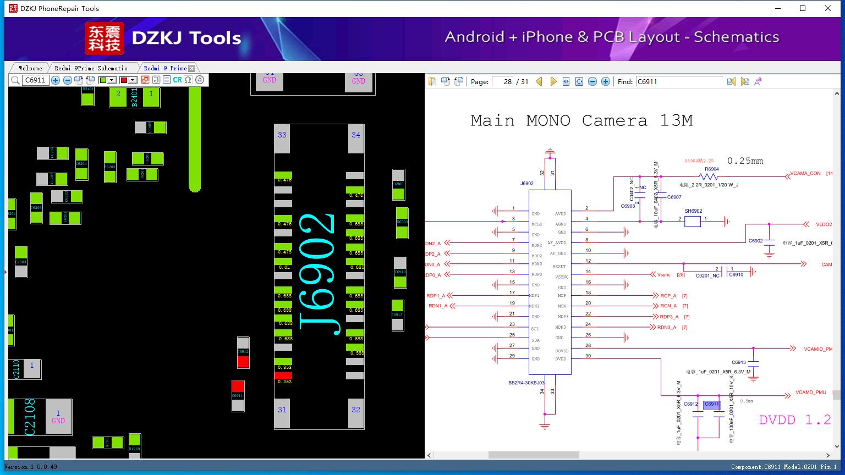Select capacitor C6912 on PCB layout
The width and height of the screenshot is (845, 475).
click(x=243, y=352)
